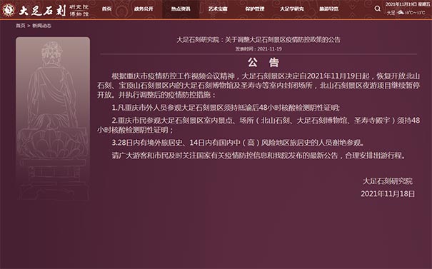
Task: Open the 保护管理 menu item
Action: (x=255, y=9)
